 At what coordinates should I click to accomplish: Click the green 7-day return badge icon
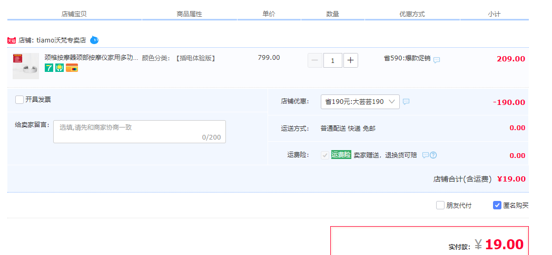[49, 68]
